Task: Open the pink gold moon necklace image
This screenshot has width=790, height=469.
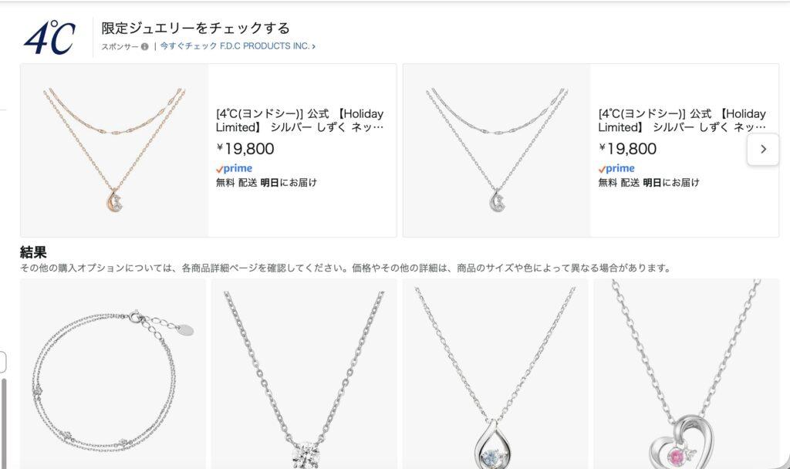Action: point(114,150)
